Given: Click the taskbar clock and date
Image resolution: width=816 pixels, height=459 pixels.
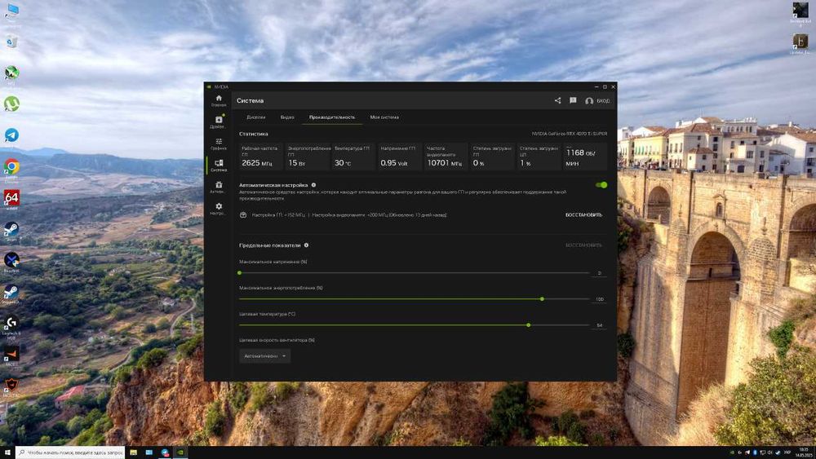Looking at the screenshot, I should click(804, 452).
